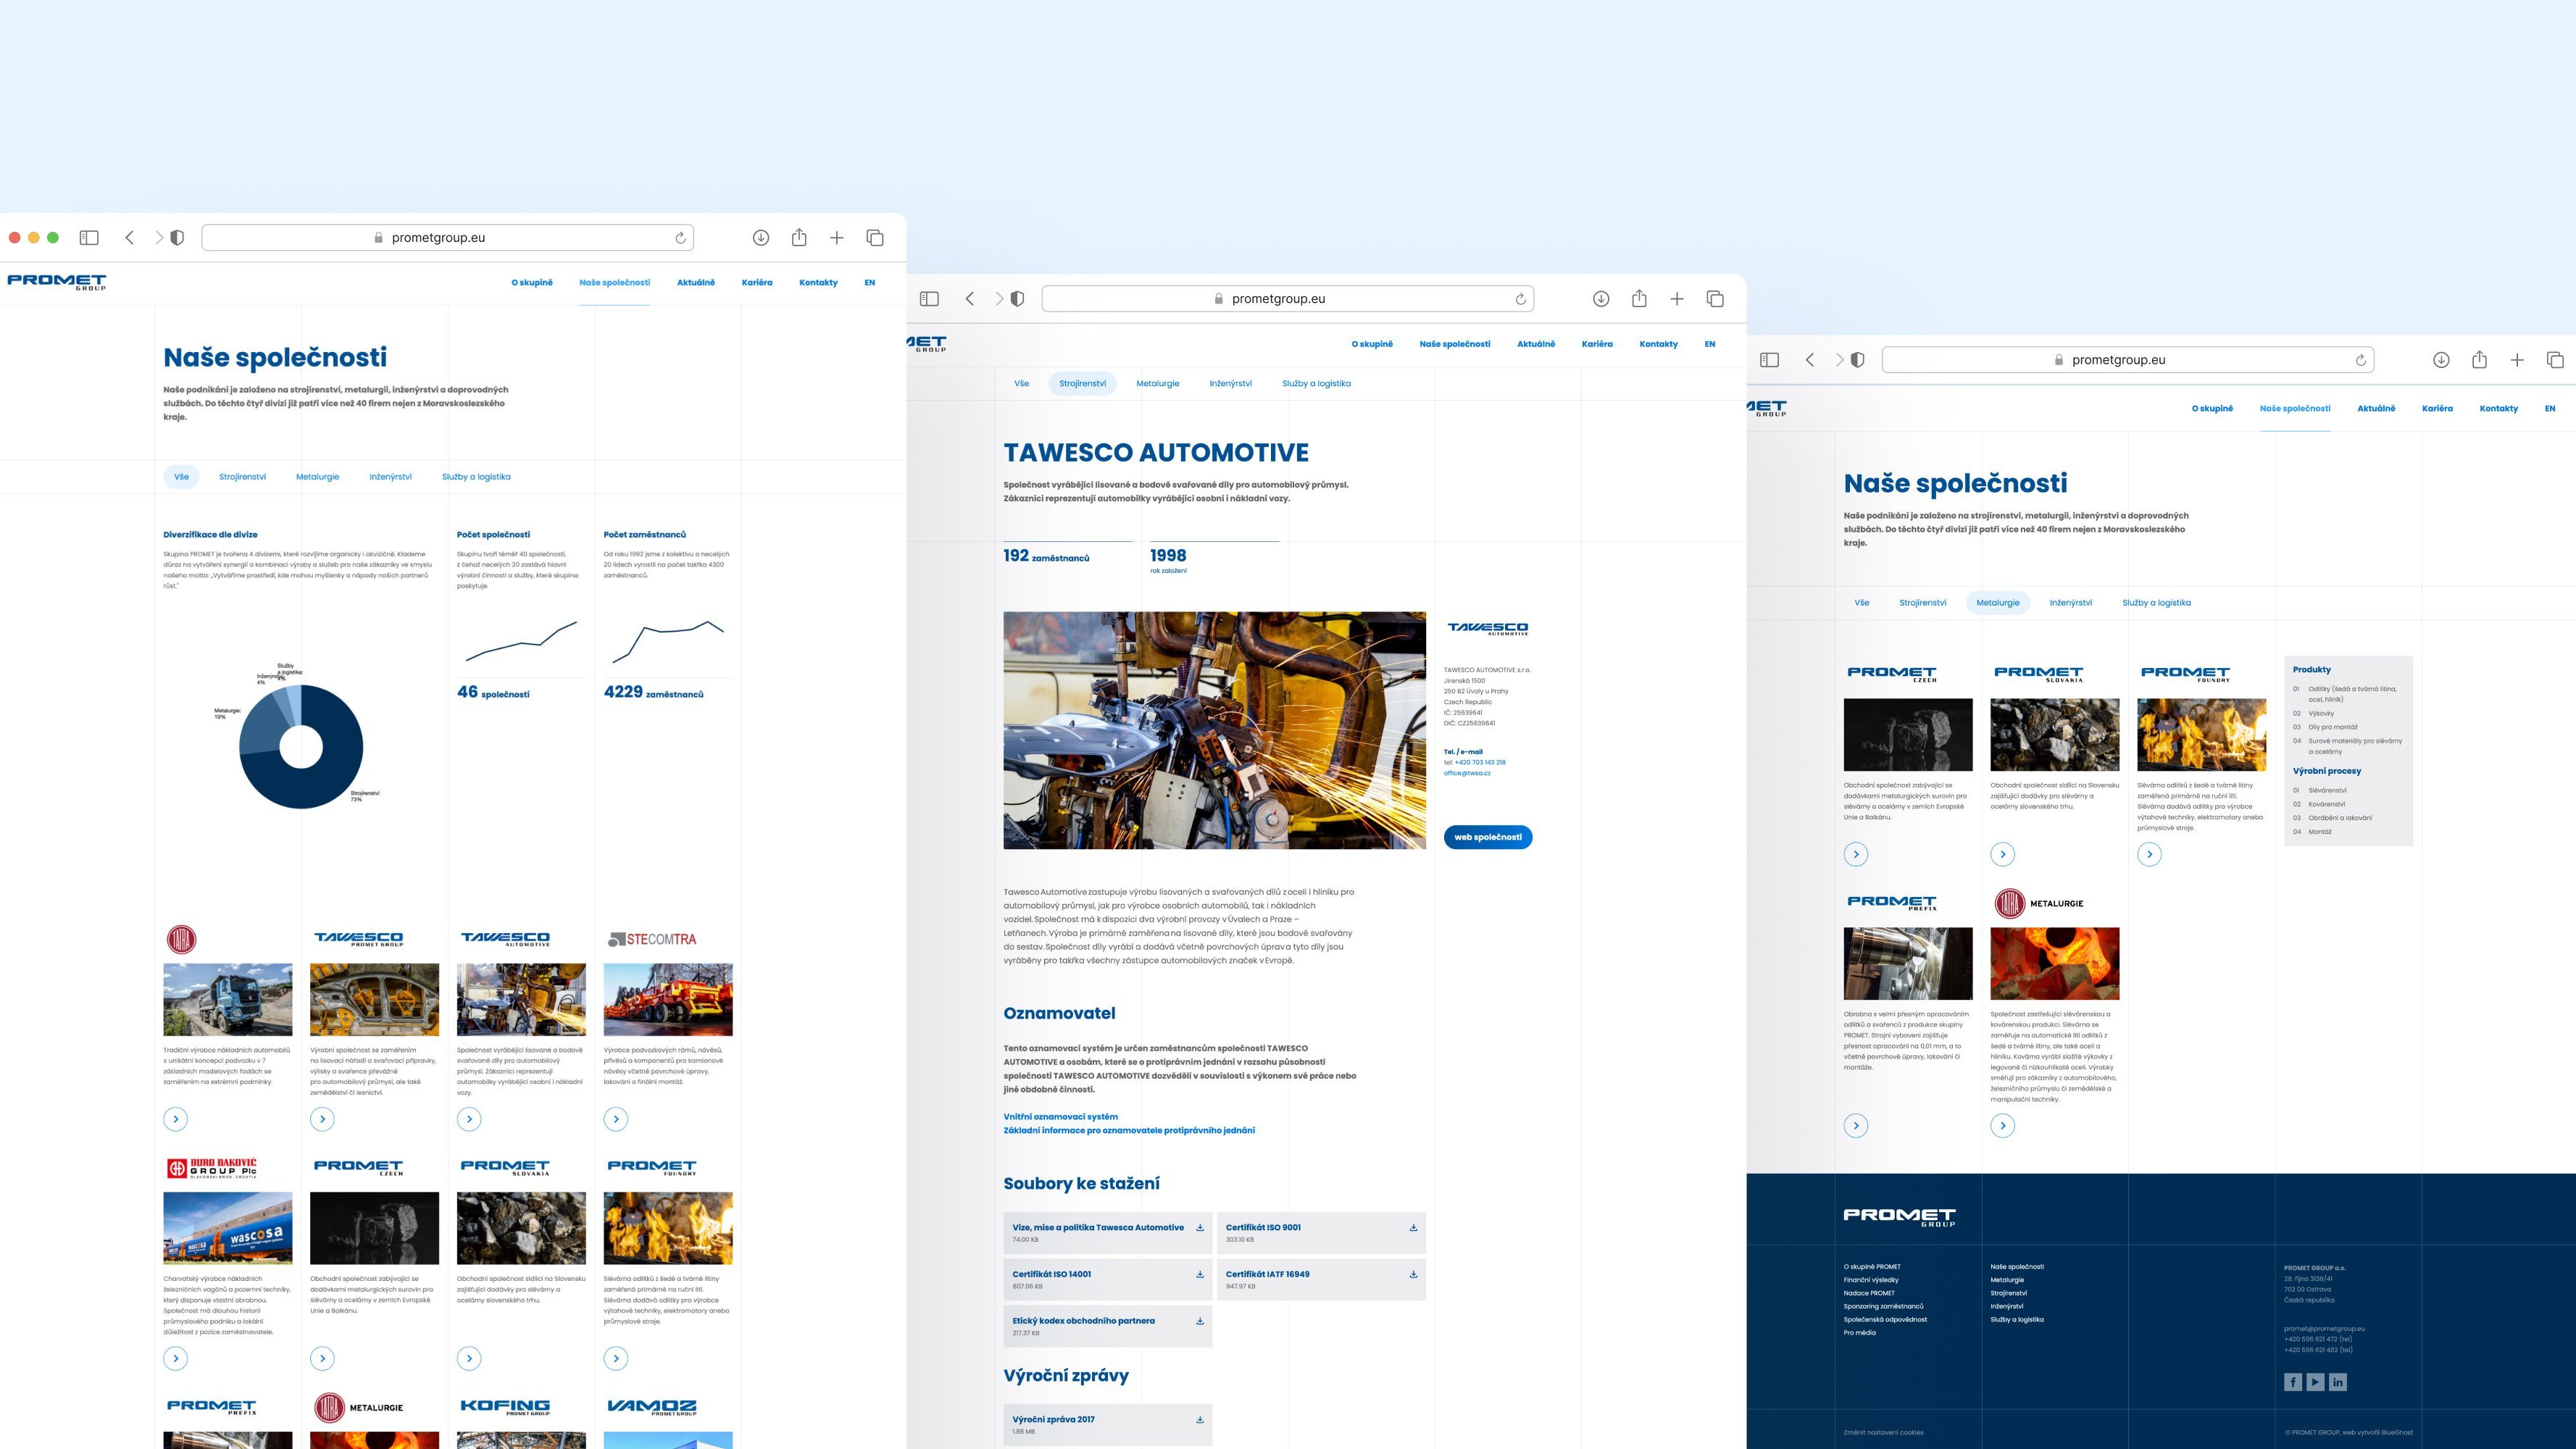The image size is (2576, 1449).
Task: Open Finanční výsledky footer link
Action: pos(1871,1280)
